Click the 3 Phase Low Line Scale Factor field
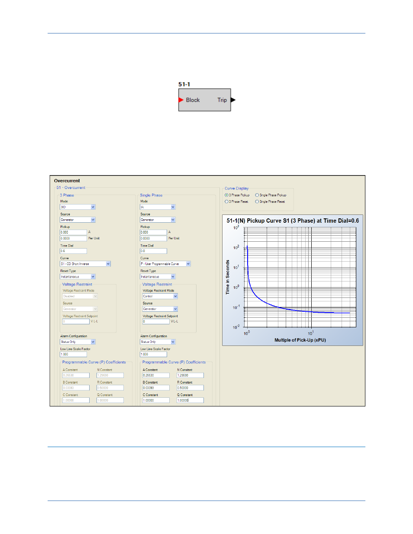The image size is (413, 534). coord(73,354)
